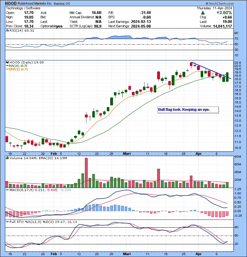Click the +3.60% percent change value

224,13
